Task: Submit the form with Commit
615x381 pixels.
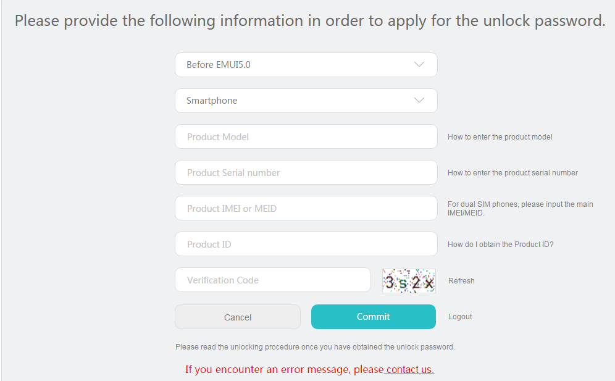Action: pos(373,317)
